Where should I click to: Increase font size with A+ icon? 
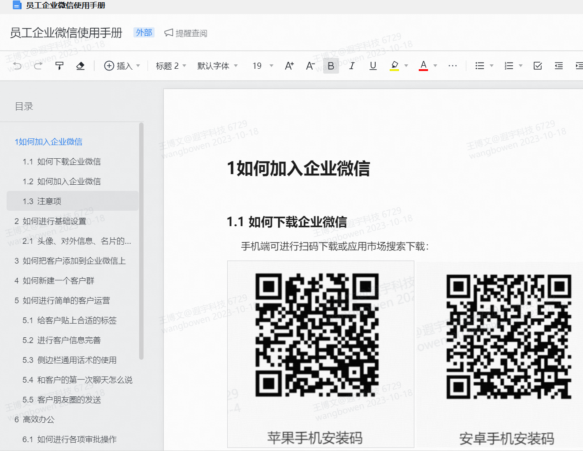pos(289,66)
